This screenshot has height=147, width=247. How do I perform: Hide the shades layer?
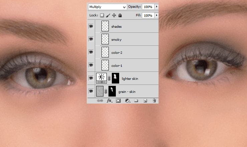tap(91, 26)
